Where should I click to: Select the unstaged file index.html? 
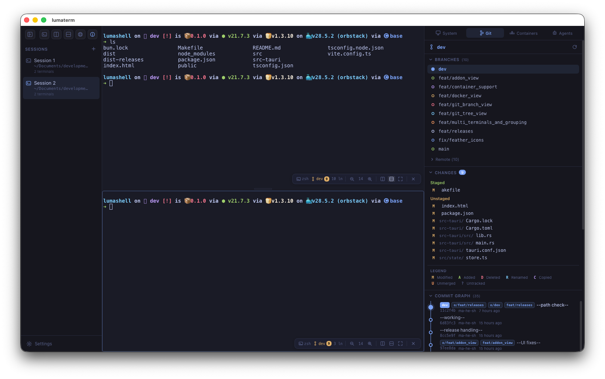pyautogui.click(x=454, y=206)
